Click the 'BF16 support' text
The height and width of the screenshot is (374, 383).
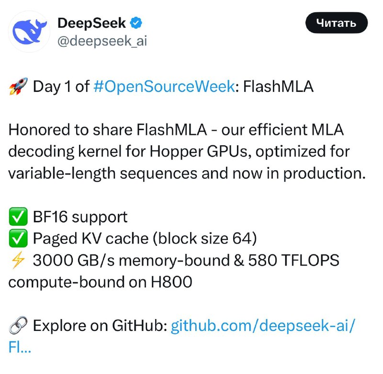click(80, 217)
